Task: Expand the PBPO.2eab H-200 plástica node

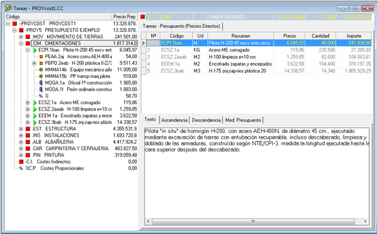Action: coord(34,63)
